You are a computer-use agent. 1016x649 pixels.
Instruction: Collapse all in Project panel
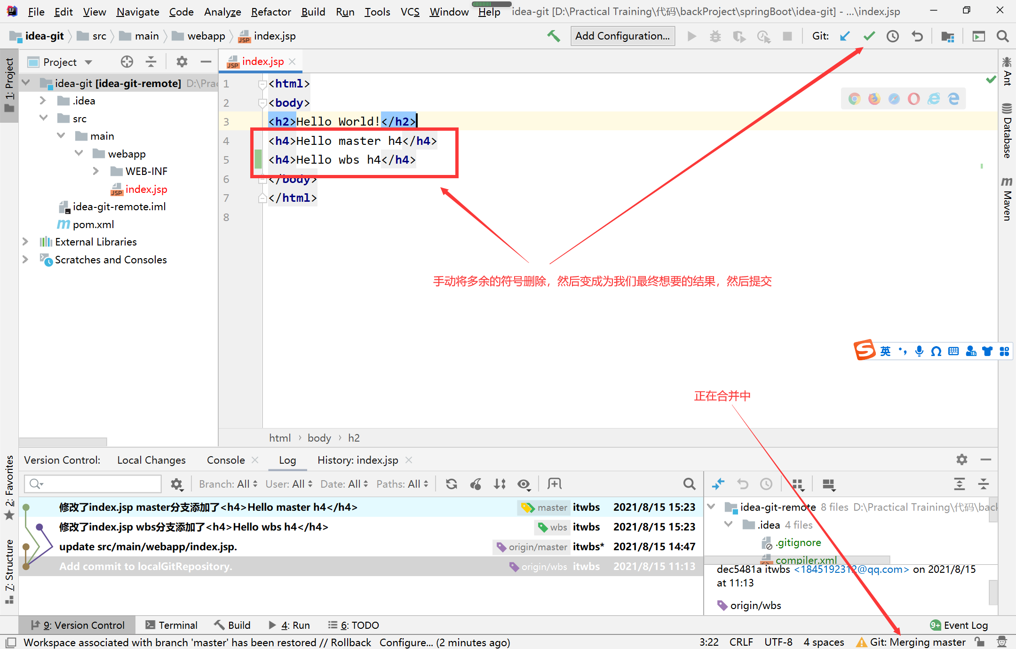[151, 62]
